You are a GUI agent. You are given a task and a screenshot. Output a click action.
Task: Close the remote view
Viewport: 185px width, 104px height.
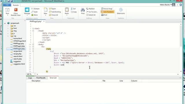16,12
